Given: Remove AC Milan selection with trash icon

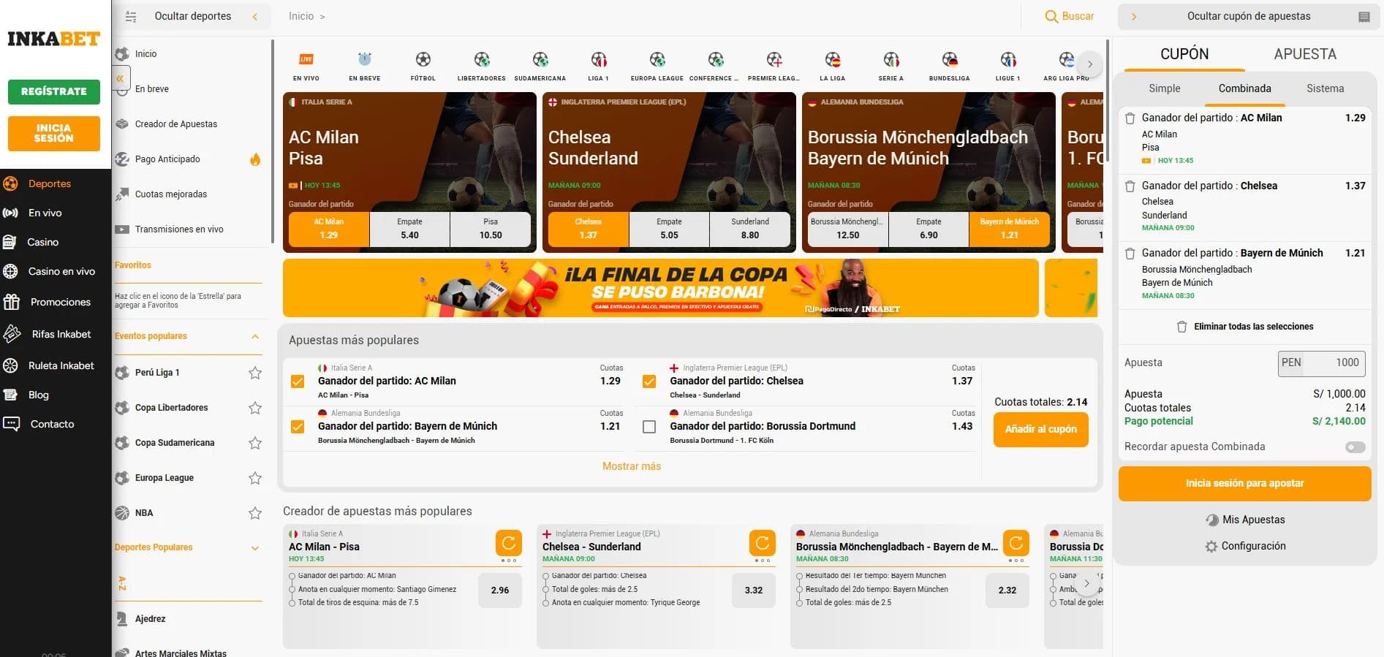Looking at the screenshot, I should (1130, 118).
